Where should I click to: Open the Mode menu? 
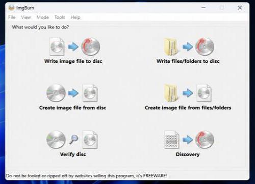[42, 17]
